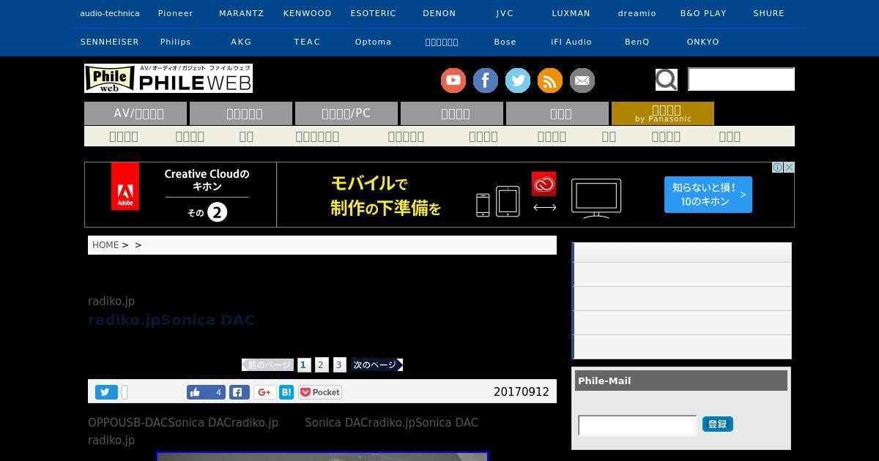
Task: Open the MARANTZ brand link
Action: click(241, 13)
